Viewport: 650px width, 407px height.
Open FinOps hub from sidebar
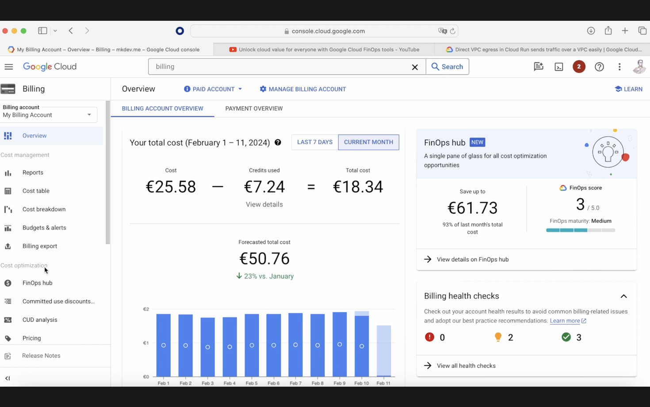coord(37,283)
